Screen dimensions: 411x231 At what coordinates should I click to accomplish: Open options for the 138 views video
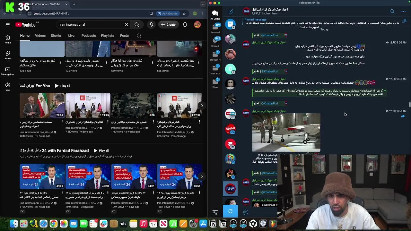click(61, 62)
